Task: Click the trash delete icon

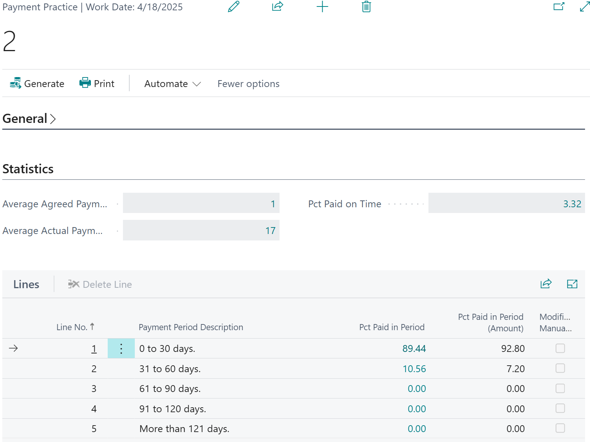Action: (x=366, y=6)
